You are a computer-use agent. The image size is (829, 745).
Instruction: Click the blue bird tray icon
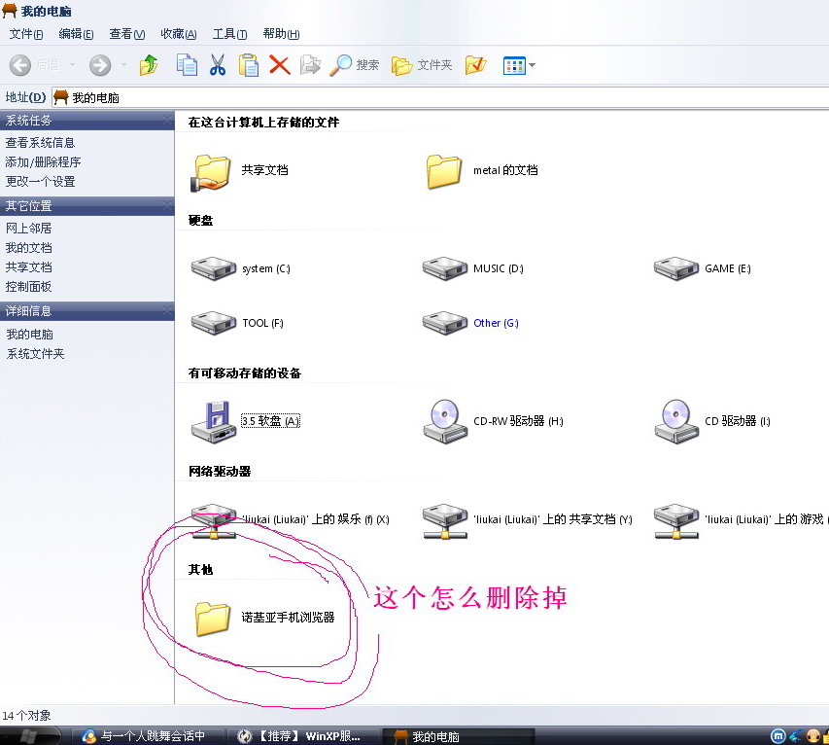pyautogui.click(x=796, y=736)
